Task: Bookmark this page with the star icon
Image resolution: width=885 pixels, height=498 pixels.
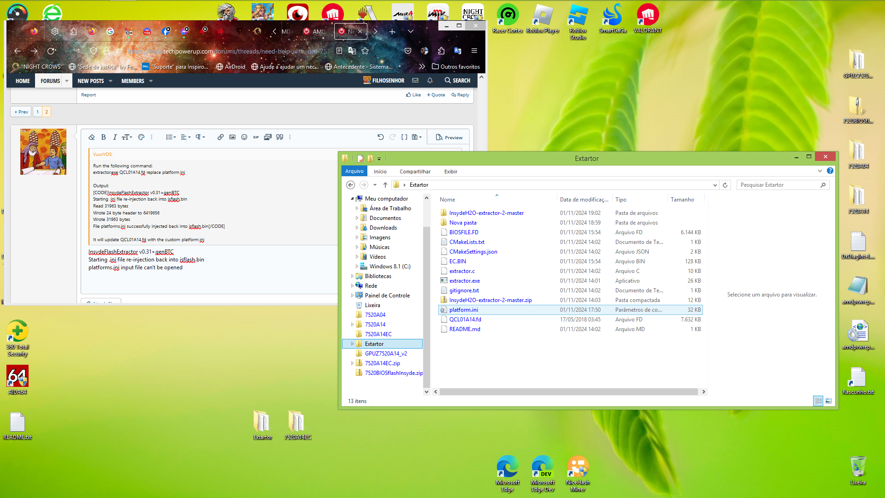Action: (x=365, y=51)
